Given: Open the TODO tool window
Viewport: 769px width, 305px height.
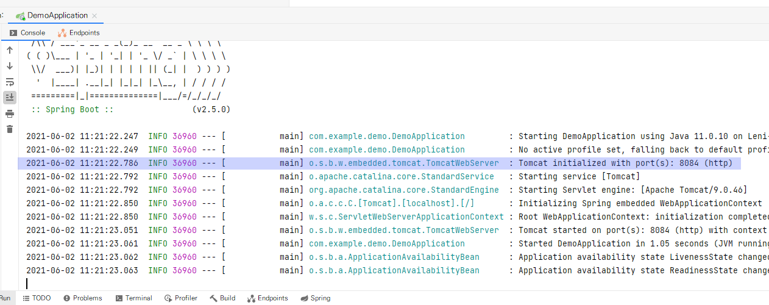Looking at the screenshot, I should click(37, 298).
